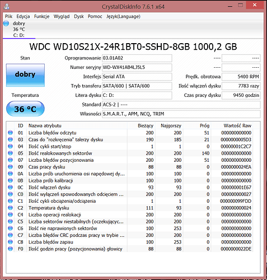
Task: Click the status circle for Czas pracy dysku row 09
Action: (10, 167)
